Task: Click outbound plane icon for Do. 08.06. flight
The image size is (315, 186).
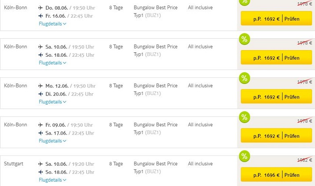Action: click(41, 8)
